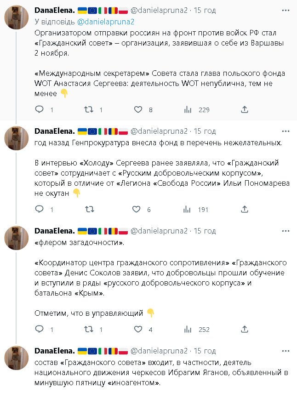Open view stats showing 191 views

point(188,209)
